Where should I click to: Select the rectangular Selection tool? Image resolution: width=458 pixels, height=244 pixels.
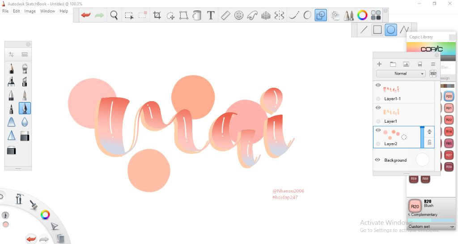point(129,15)
